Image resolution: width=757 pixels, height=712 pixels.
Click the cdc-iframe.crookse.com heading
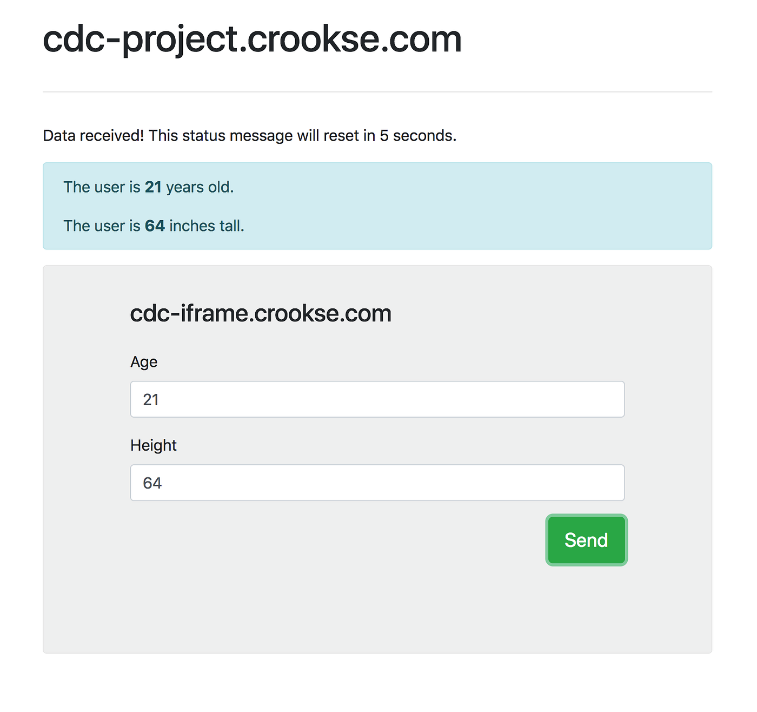pos(261,313)
